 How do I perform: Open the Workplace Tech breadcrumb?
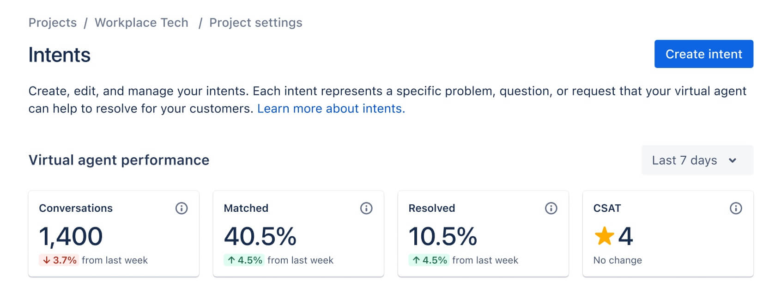(141, 23)
